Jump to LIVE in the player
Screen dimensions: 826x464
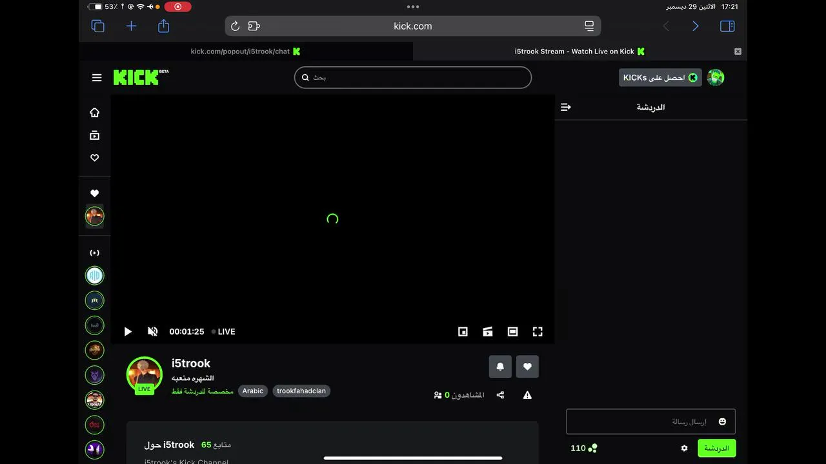click(x=223, y=331)
